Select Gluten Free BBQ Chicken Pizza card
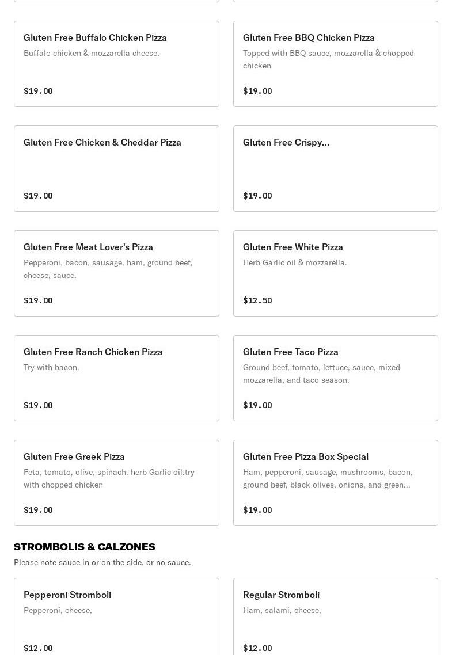This screenshot has height=655, width=452. click(x=336, y=64)
